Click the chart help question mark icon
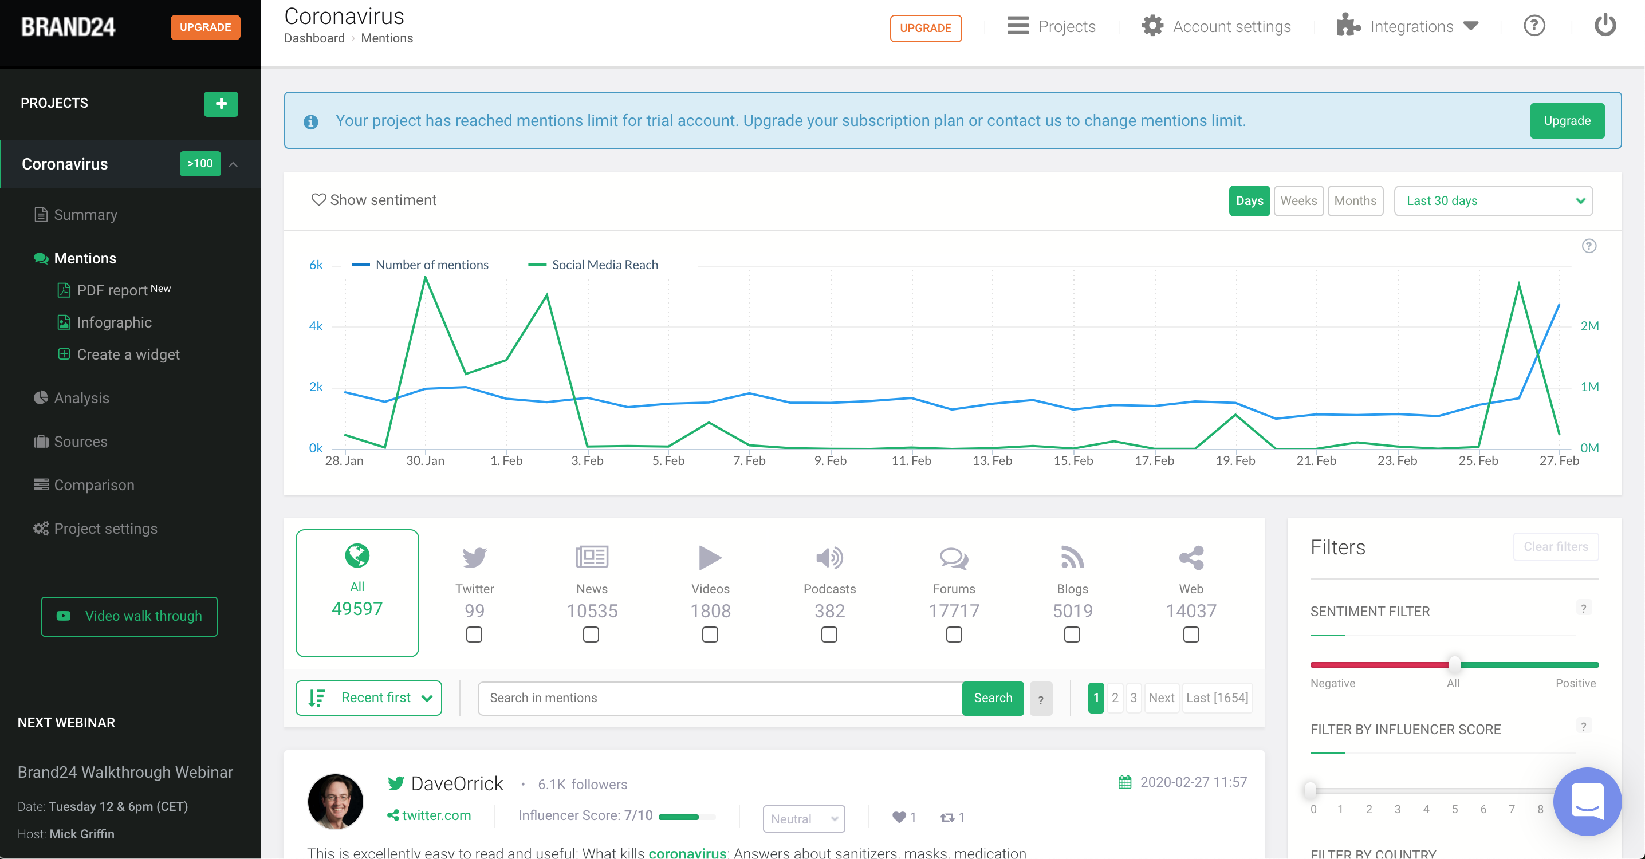 (x=1589, y=246)
